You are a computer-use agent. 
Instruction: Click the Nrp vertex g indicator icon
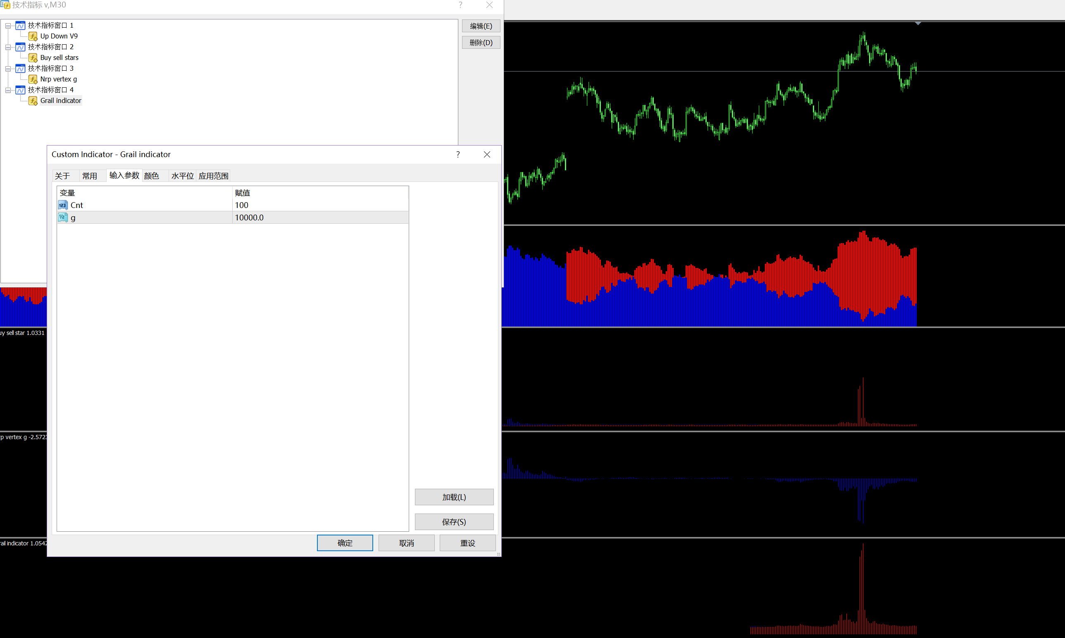[33, 79]
